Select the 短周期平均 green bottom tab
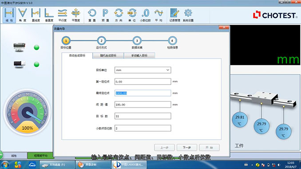This screenshot has height=169, width=301. point(40,156)
